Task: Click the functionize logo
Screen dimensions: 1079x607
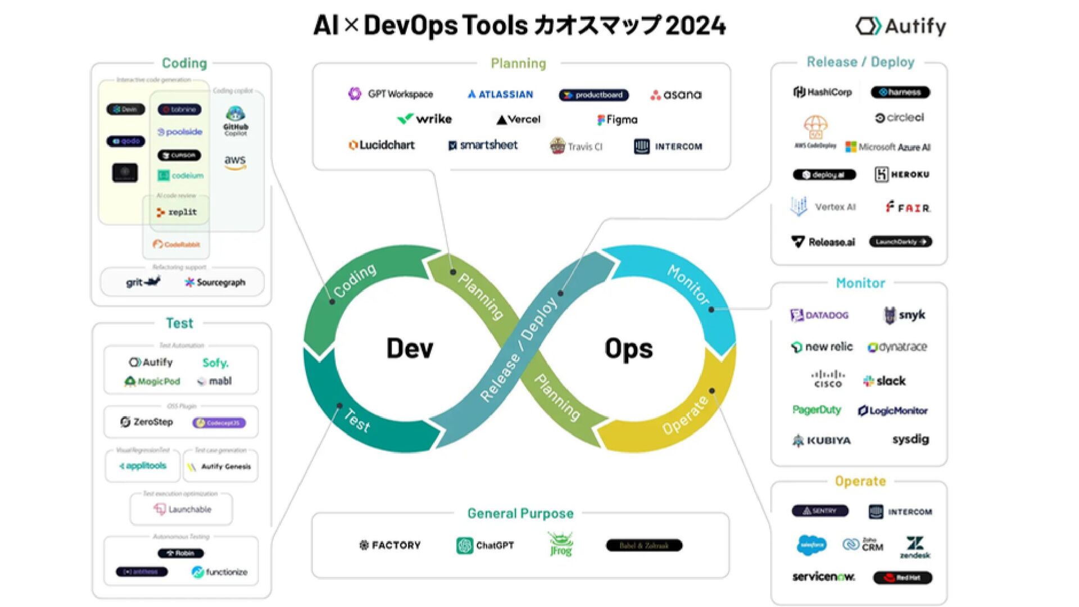Action: [219, 572]
